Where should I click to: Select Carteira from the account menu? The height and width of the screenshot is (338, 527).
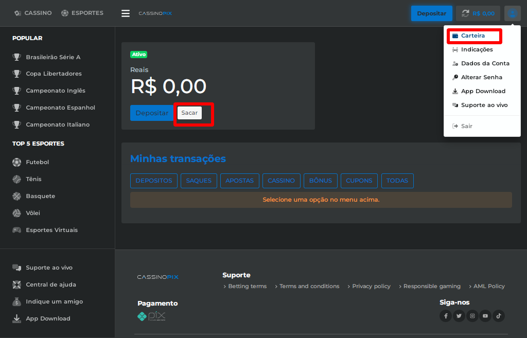point(473,36)
